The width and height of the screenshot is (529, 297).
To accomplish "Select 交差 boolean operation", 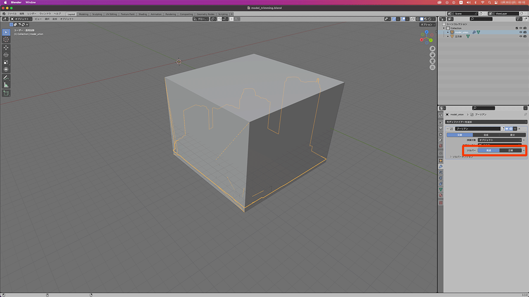I will click(460, 135).
